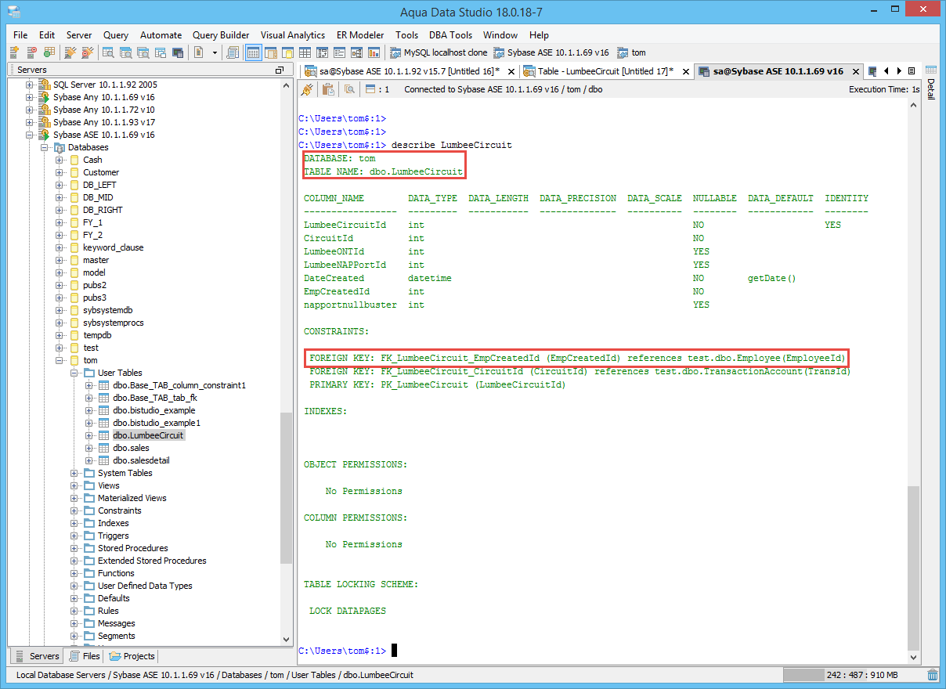Open the dark FluidShell window toolbar icon
The image size is (946, 689).
pyautogui.click(x=178, y=52)
